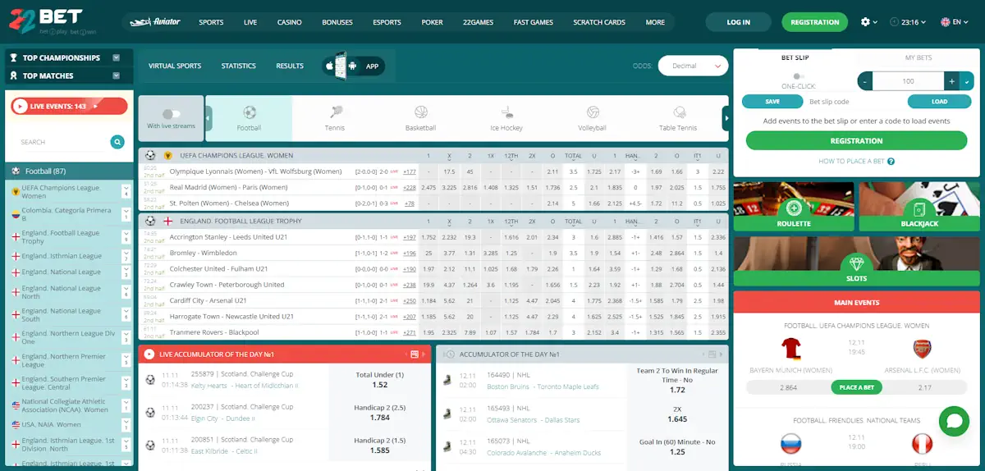Screen dimensions: 985x471
Task: Open the live chat bubble
Action: point(954,421)
